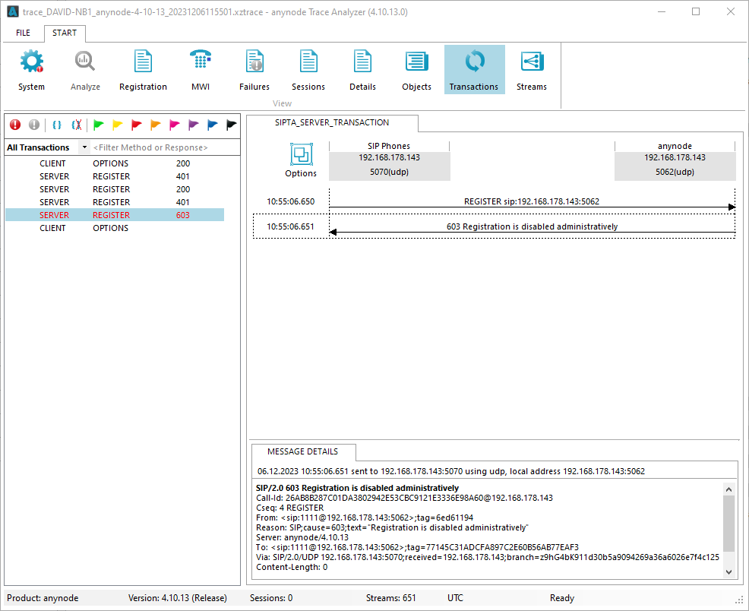Screen dimensions: 749x611
Task: Switch to the FILE tab
Action: pos(23,33)
